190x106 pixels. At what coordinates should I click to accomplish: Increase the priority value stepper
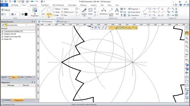click(x=20, y=14)
